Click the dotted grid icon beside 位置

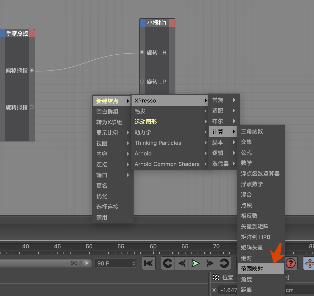(216, 278)
